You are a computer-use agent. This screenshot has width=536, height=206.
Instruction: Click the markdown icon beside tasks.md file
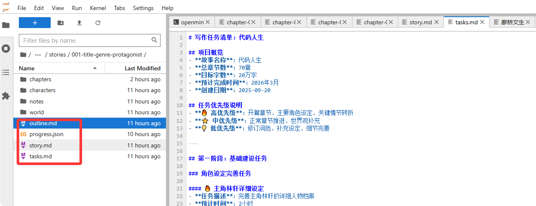click(x=23, y=156)
